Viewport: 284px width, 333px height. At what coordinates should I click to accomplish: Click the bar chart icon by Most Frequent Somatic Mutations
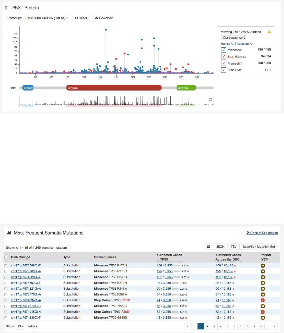(x=9, y=233)
